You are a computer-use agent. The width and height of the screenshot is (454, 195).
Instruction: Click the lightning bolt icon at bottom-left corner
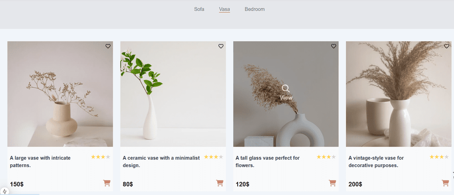click(x=5, y=191)
